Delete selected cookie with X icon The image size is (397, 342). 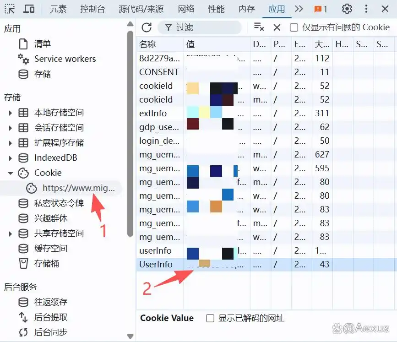tap(277, 27)
